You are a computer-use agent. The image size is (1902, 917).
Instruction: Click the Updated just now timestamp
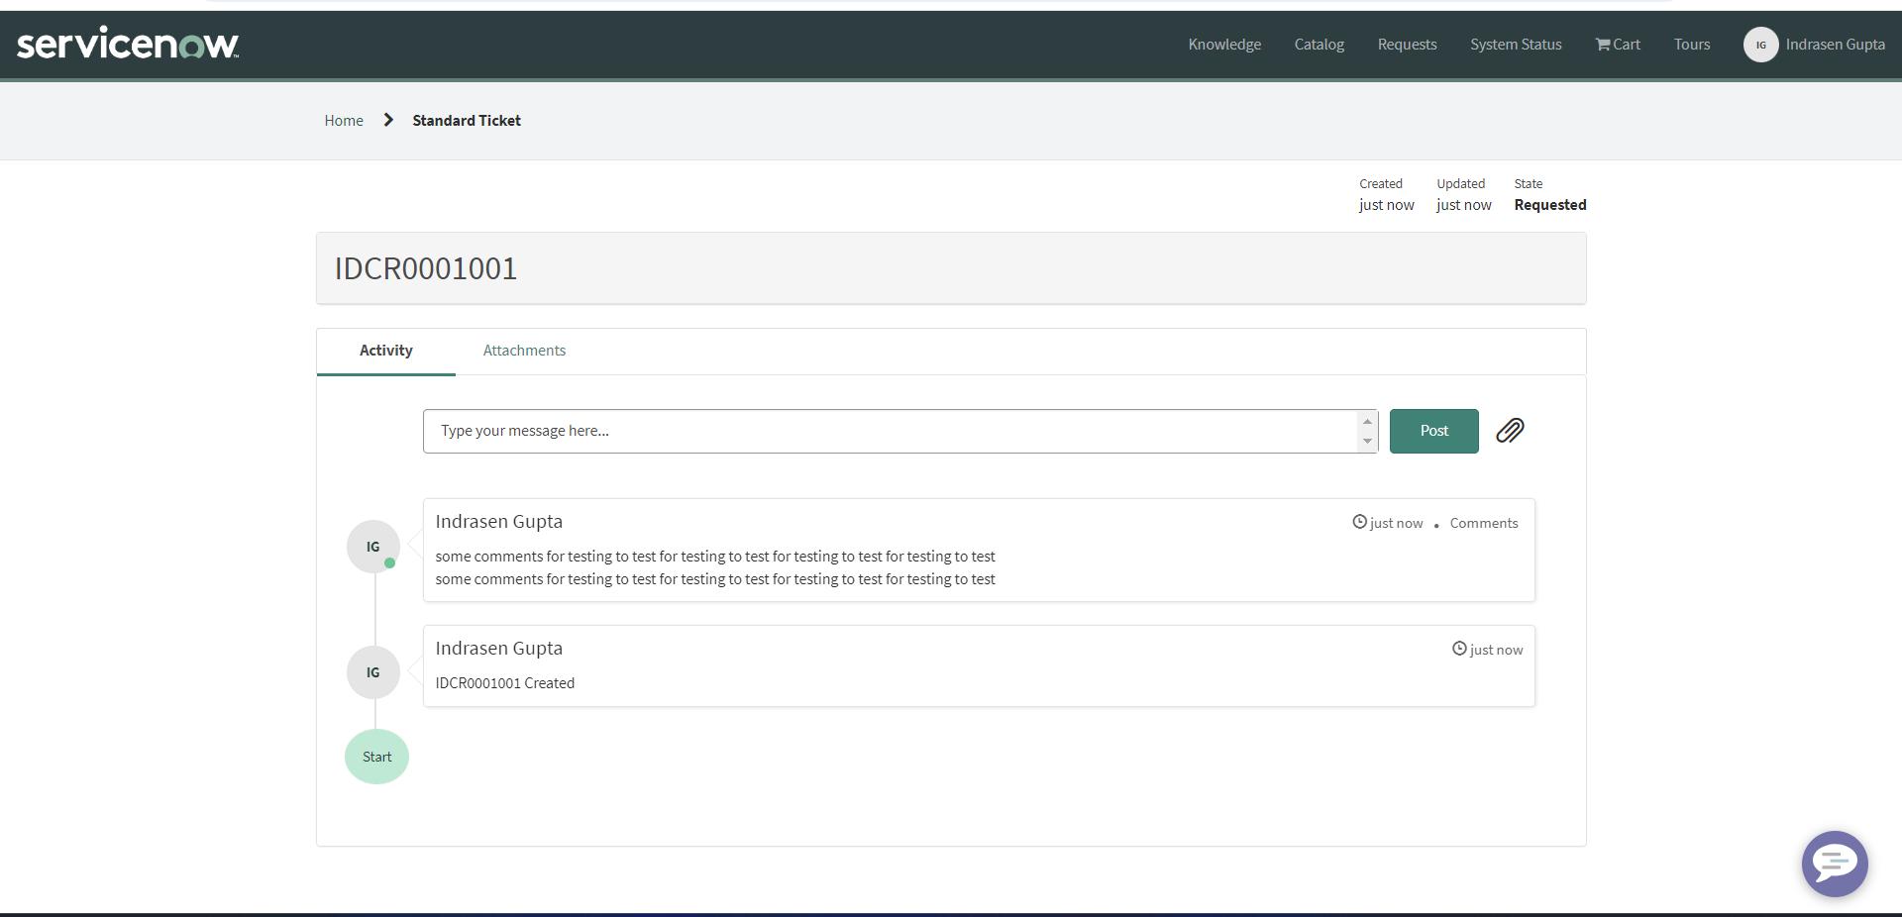[1463, 205]
